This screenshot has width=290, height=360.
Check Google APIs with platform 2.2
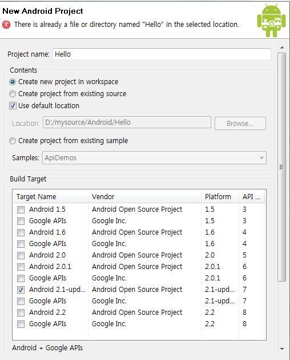coord(21,324)
